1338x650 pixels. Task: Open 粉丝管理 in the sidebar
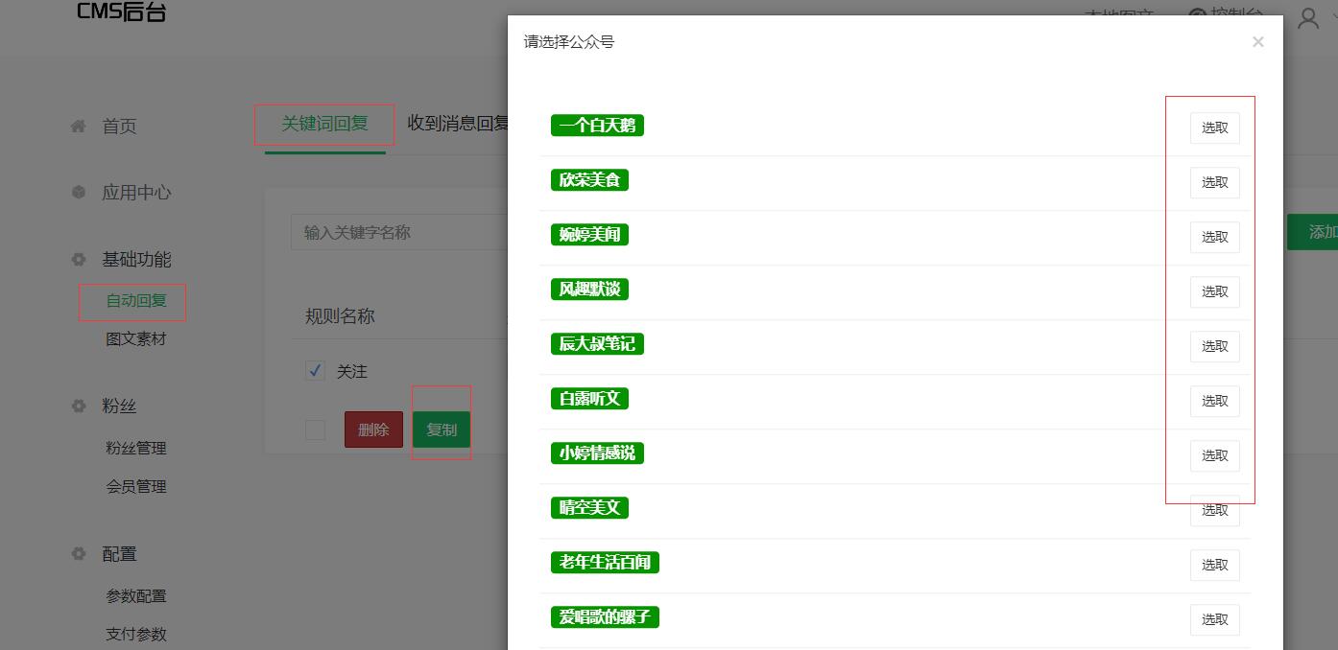[x=136, y=448]
